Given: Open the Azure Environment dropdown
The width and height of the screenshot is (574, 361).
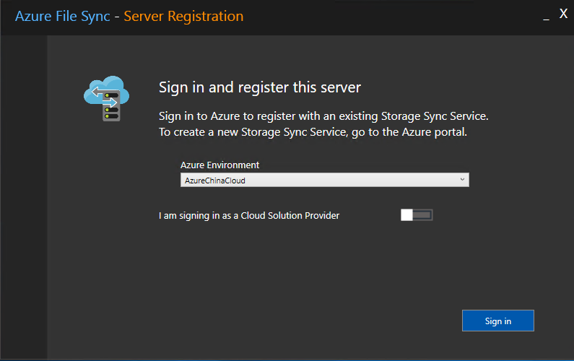Looking at the screenshot, I should pos(324,180).
